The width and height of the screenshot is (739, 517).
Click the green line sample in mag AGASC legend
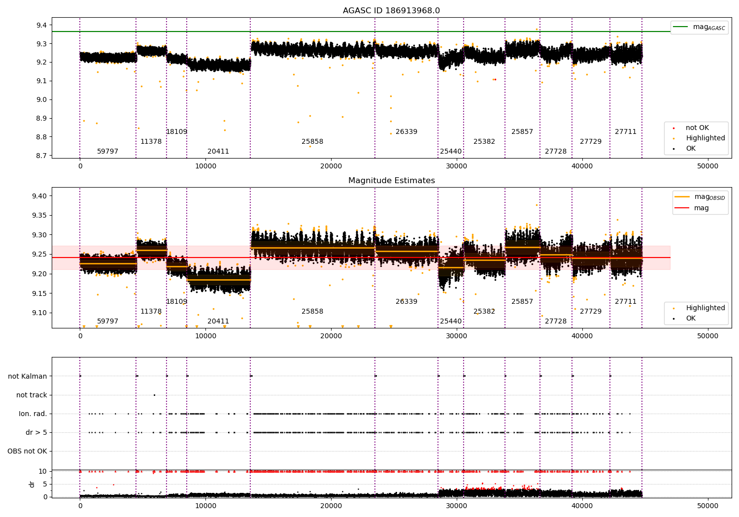[x=680, y=27]
